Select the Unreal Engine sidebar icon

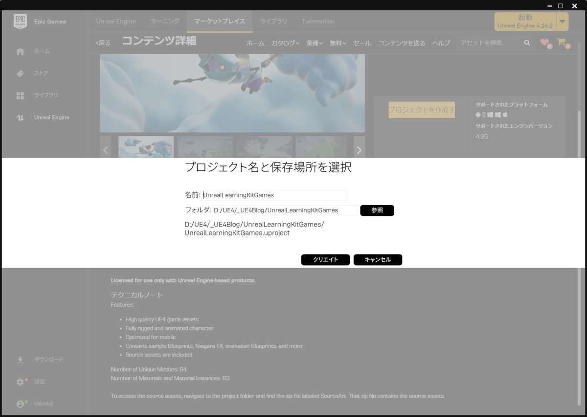pyautogui.click(x=20, y=118)
